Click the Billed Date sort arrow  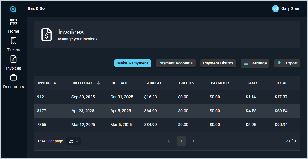[98, 83]
